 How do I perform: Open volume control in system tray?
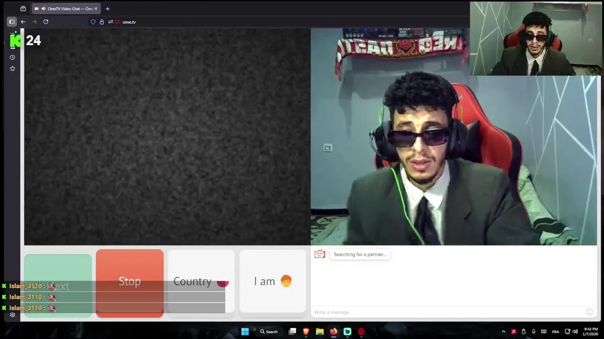click(575, 331)
